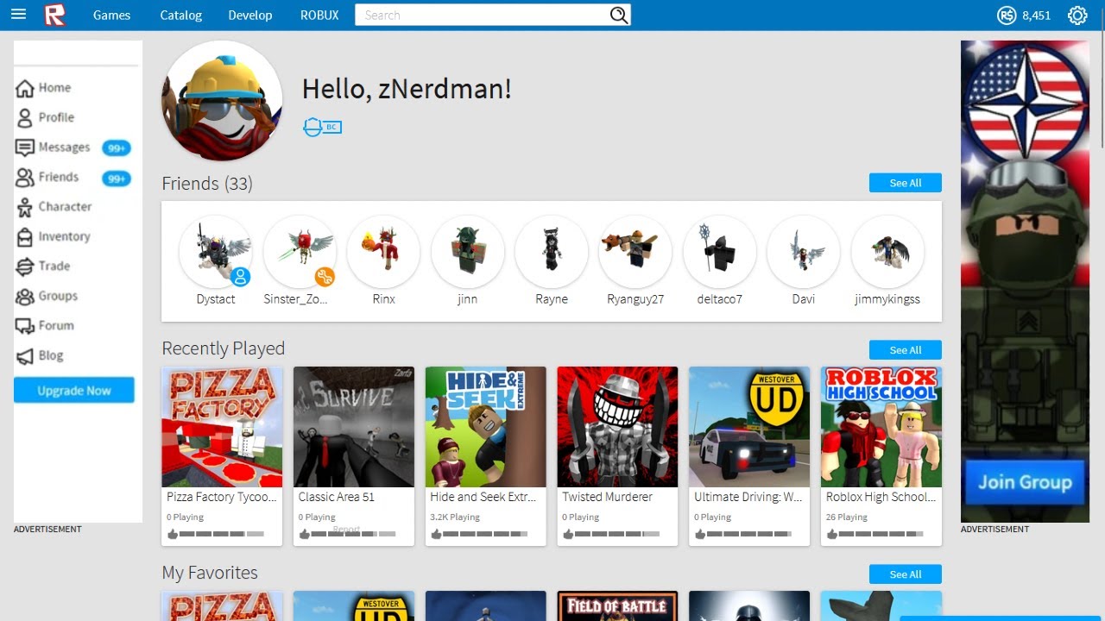The height and width of the screenshot is (621, 1105).
Task: Click thumbs-up icon under Twisted Murderer
Action: click(567, 535)
